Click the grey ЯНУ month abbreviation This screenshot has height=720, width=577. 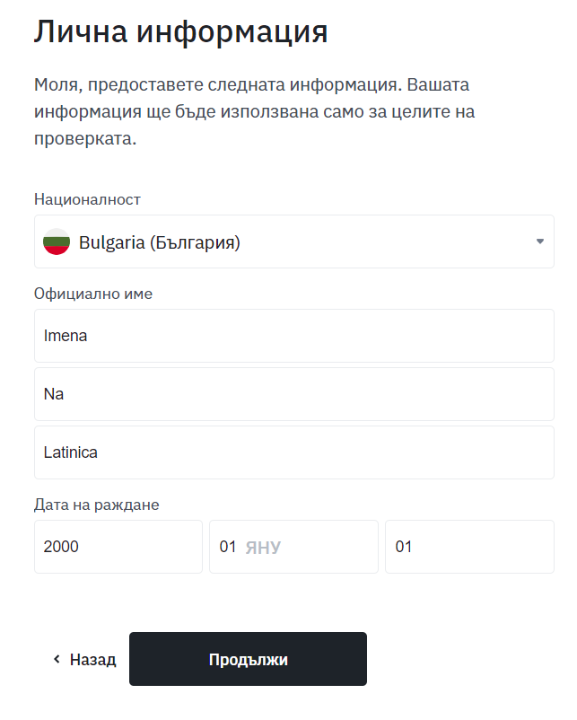pos(263,548)
